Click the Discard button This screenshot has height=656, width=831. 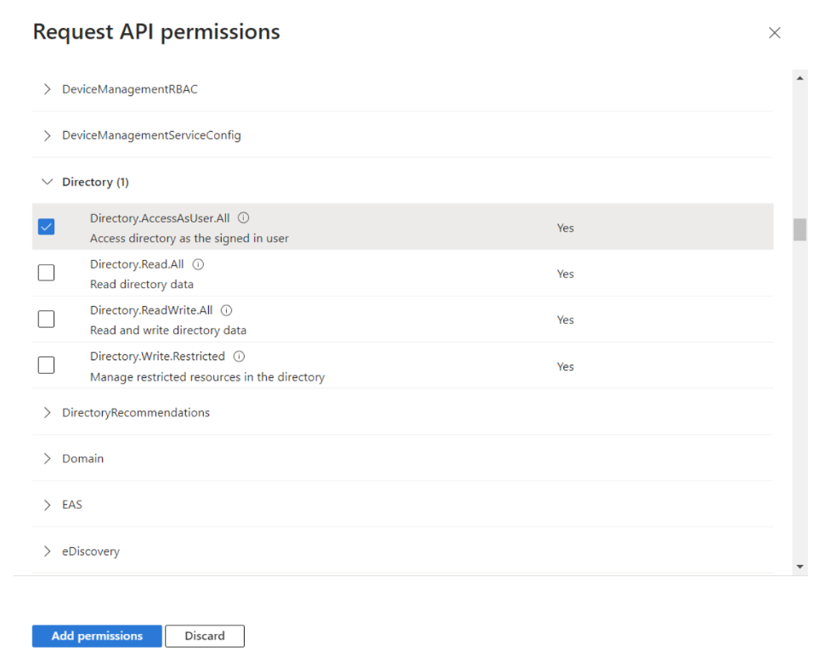coord(205,636)
